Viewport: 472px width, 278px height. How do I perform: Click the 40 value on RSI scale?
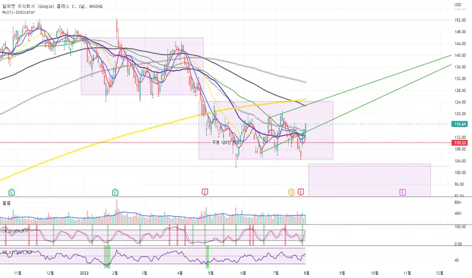(x=457, y=260)
